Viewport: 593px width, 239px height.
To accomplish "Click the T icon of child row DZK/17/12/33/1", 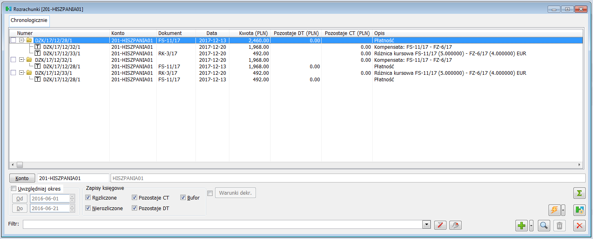I will pos(38,53).
